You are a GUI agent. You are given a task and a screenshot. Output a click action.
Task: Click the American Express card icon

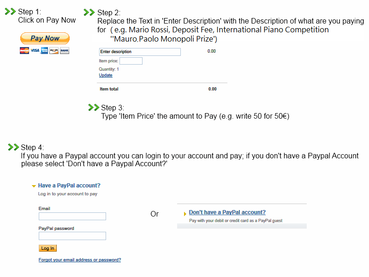(x=44, y=51)
